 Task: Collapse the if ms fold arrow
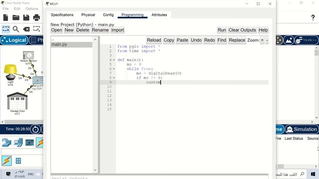click(114, 78)
